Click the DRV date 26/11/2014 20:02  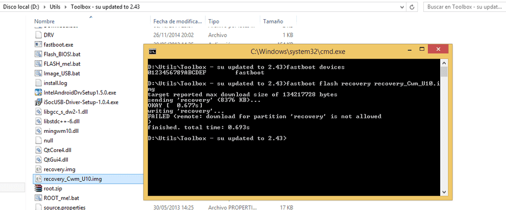[x=174, y=35]
